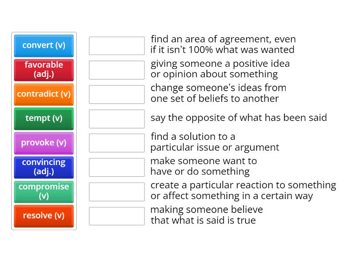Select the blue 'convert (v)' word tile
This screenshot has width=349, height=262.
[44, 45]
